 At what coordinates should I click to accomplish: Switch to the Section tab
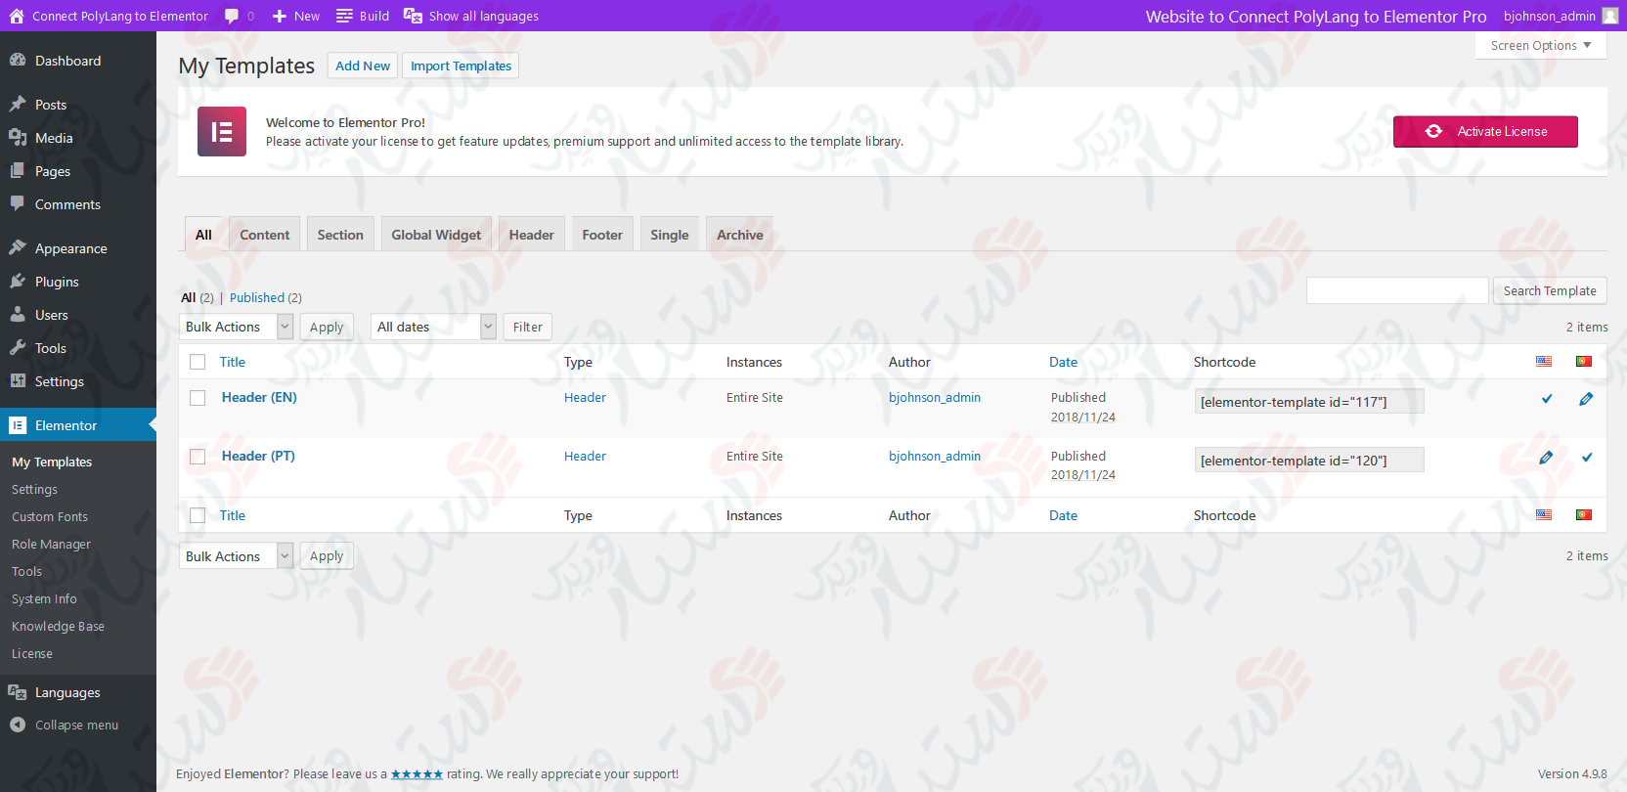pyautogui.click(x=340, y=235)
